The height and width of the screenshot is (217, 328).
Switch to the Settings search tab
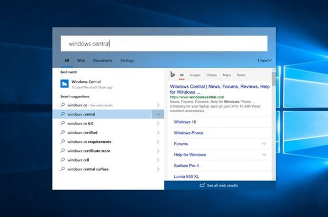coord(127,60)
